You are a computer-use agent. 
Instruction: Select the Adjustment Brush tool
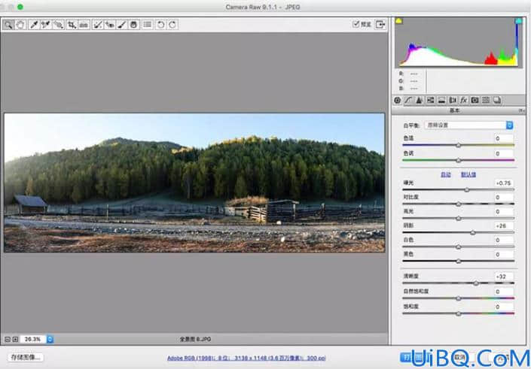[x=122, y=25]
